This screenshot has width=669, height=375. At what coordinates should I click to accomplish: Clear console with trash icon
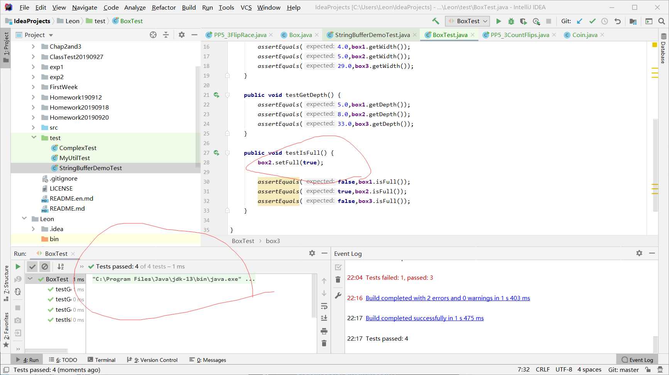tap(324, 343)
